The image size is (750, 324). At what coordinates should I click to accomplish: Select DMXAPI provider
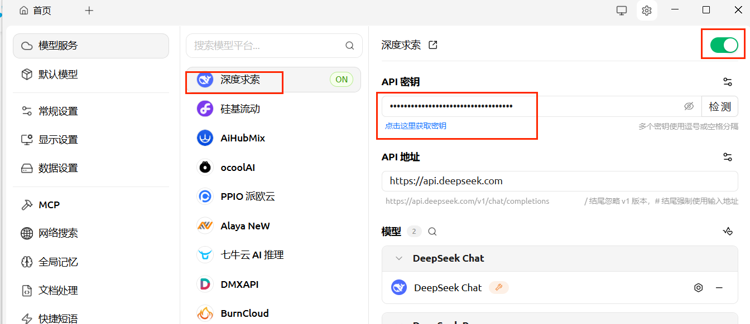273,284
